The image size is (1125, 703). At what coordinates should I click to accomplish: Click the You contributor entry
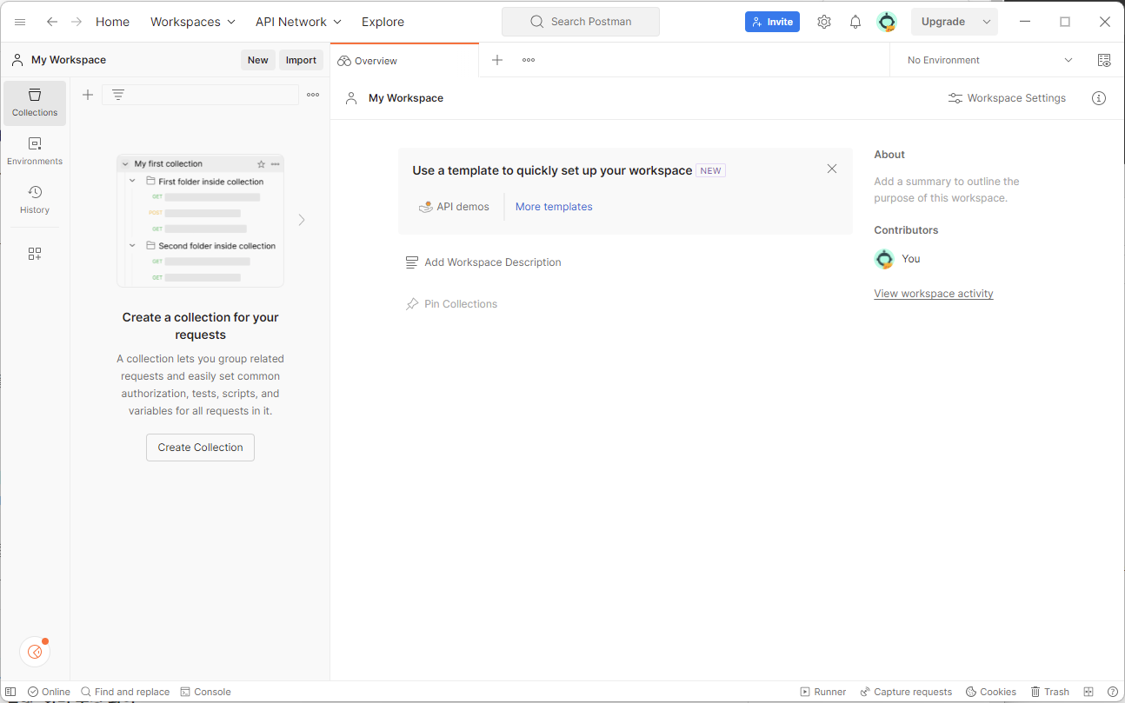point(897,259)
